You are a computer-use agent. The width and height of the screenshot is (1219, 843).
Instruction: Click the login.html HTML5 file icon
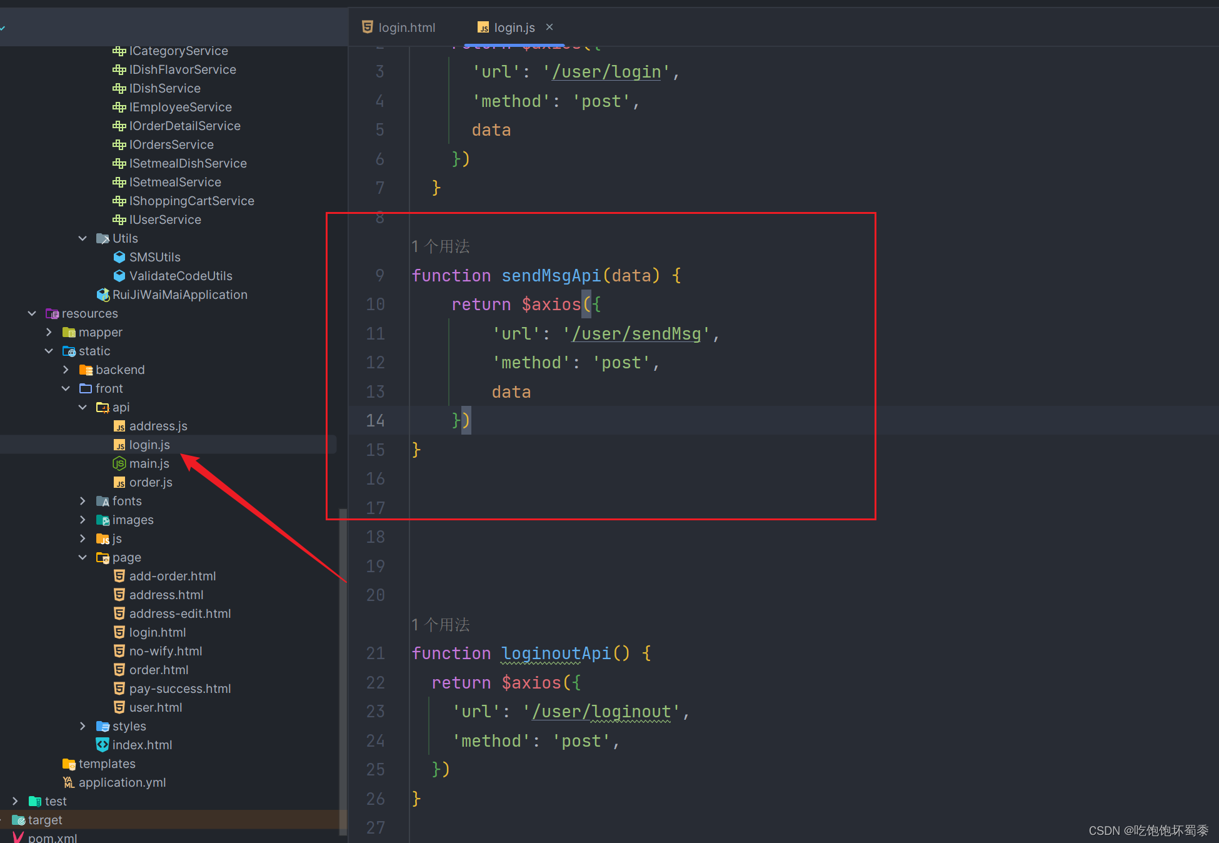click(x=119, y=632)
